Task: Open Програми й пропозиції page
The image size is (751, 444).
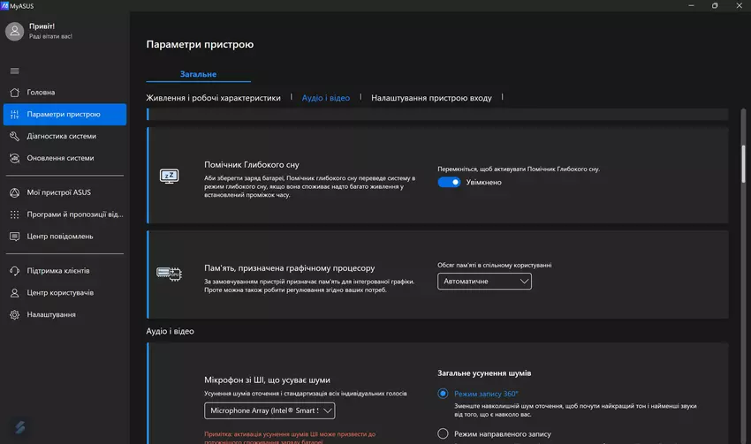Action: coord(75,214)
